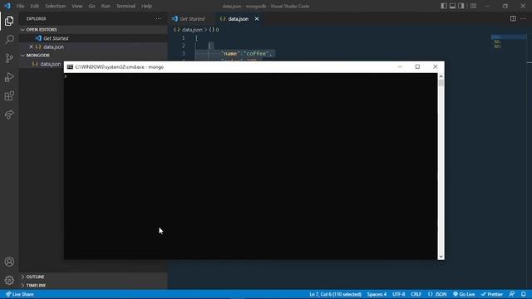Open the Accounts icon in activity bar
Screen dimensions: 532x299
click(9, 262)
